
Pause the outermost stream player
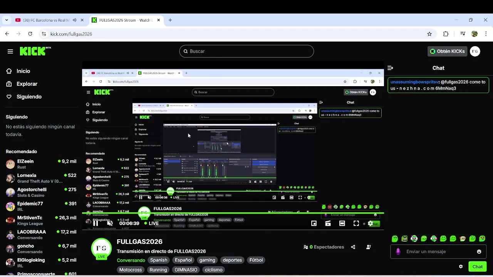(x=96, y=223)
